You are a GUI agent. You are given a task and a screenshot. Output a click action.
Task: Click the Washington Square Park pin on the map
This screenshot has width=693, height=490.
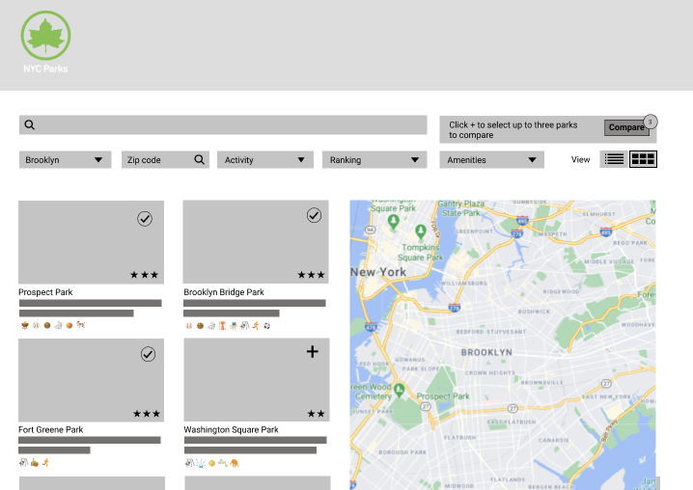point(393,221)
